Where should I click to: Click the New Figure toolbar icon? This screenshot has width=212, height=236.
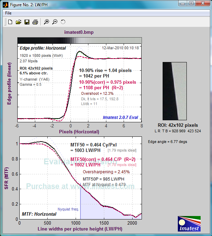pyautogui.click(x=10, y=22)
